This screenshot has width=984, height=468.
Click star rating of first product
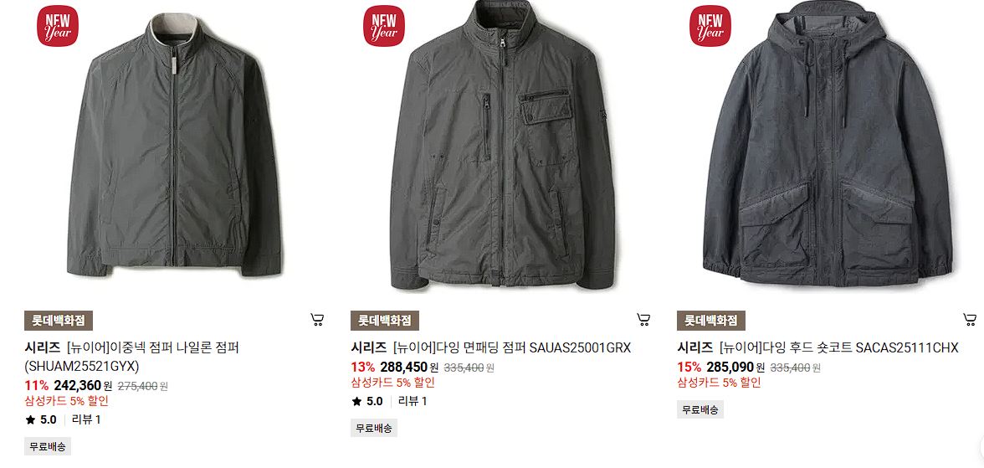(42, 419)
